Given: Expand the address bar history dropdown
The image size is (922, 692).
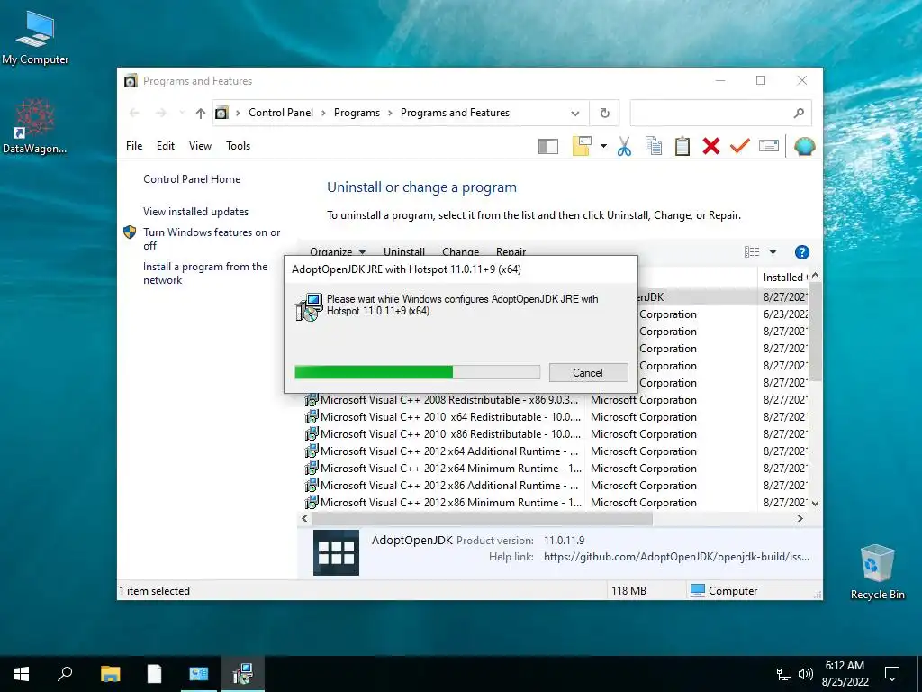Looking at the screenshot, I should point(575,113).
